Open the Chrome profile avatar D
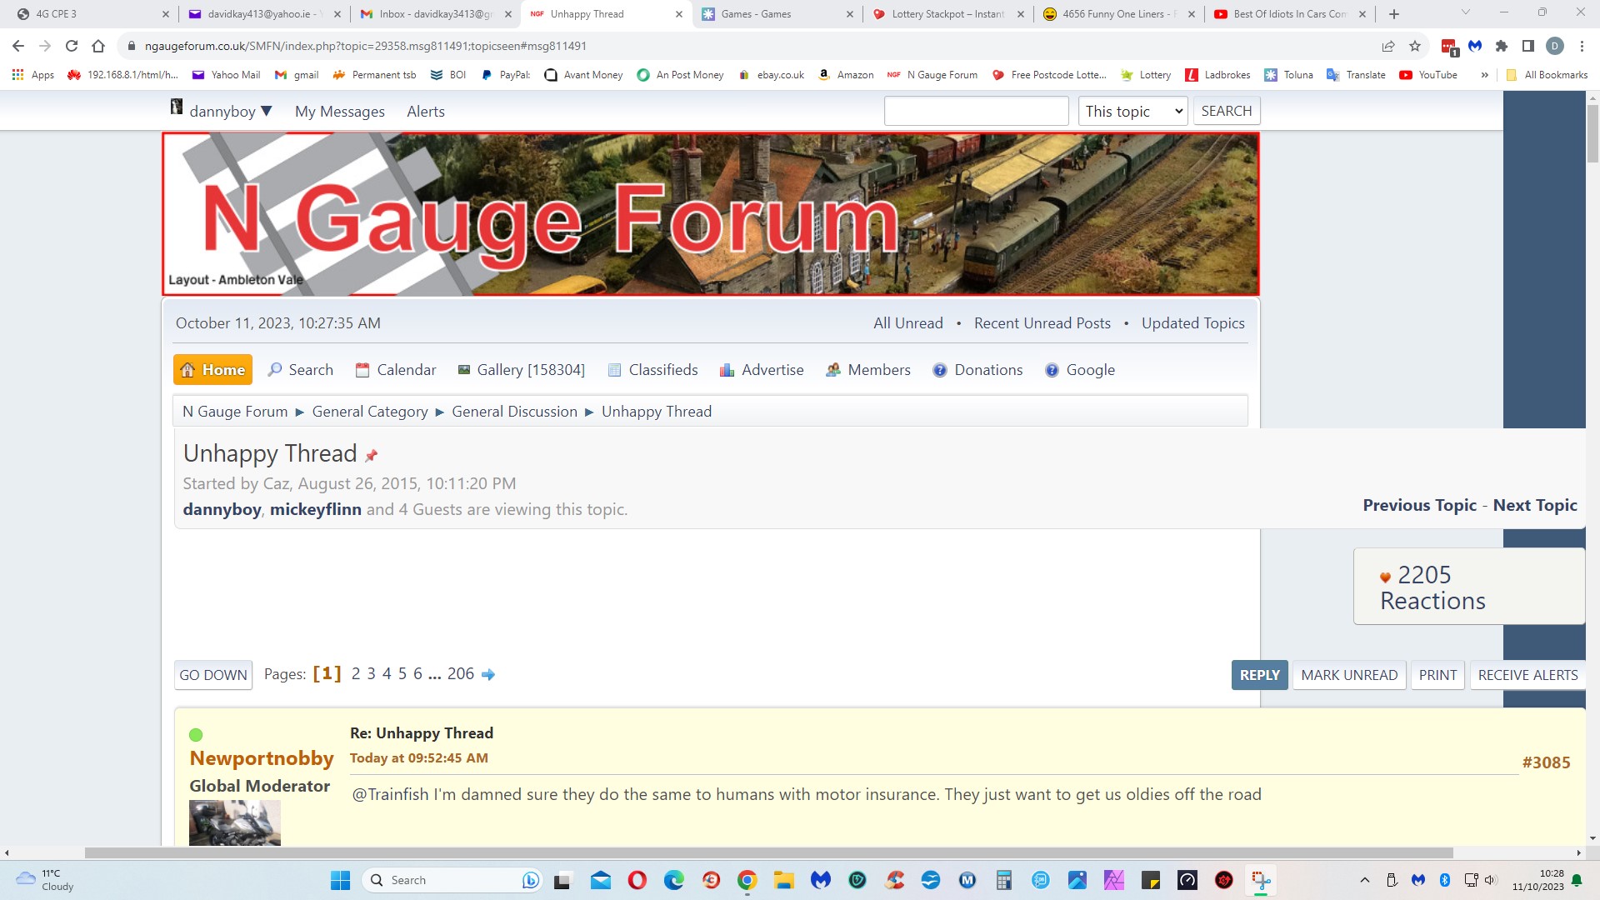This screenshot has width=1600, height=900. (1555, 46)
